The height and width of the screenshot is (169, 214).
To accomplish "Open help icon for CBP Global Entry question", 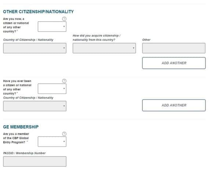I will (x=64, y=134).
